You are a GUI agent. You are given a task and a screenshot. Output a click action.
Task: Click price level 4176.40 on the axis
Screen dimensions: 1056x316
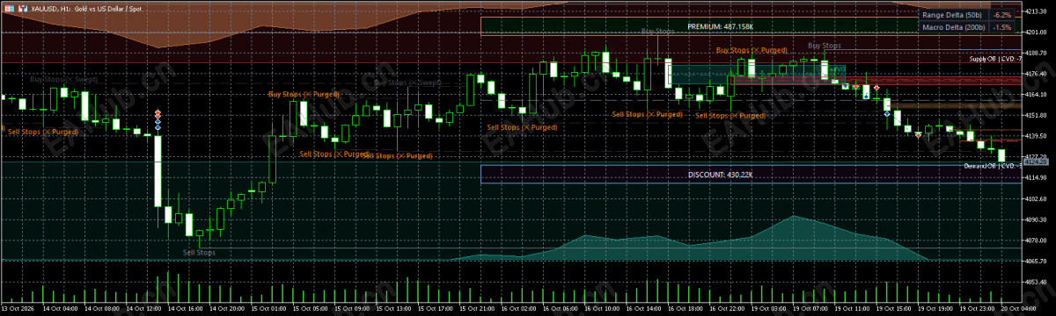(x=1035, y=74)
